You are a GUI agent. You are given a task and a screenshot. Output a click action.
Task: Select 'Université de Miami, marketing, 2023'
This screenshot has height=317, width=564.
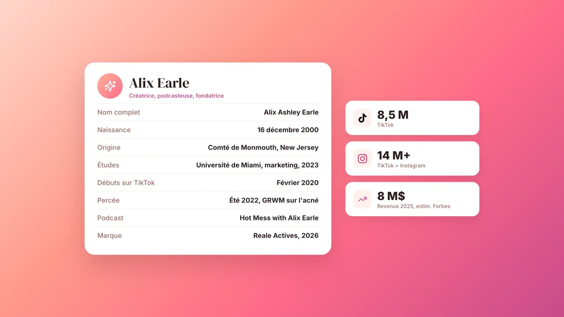point(257,165)
